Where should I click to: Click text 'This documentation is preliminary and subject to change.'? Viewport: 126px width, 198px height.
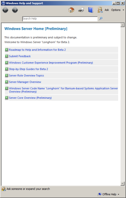[41, 37]
